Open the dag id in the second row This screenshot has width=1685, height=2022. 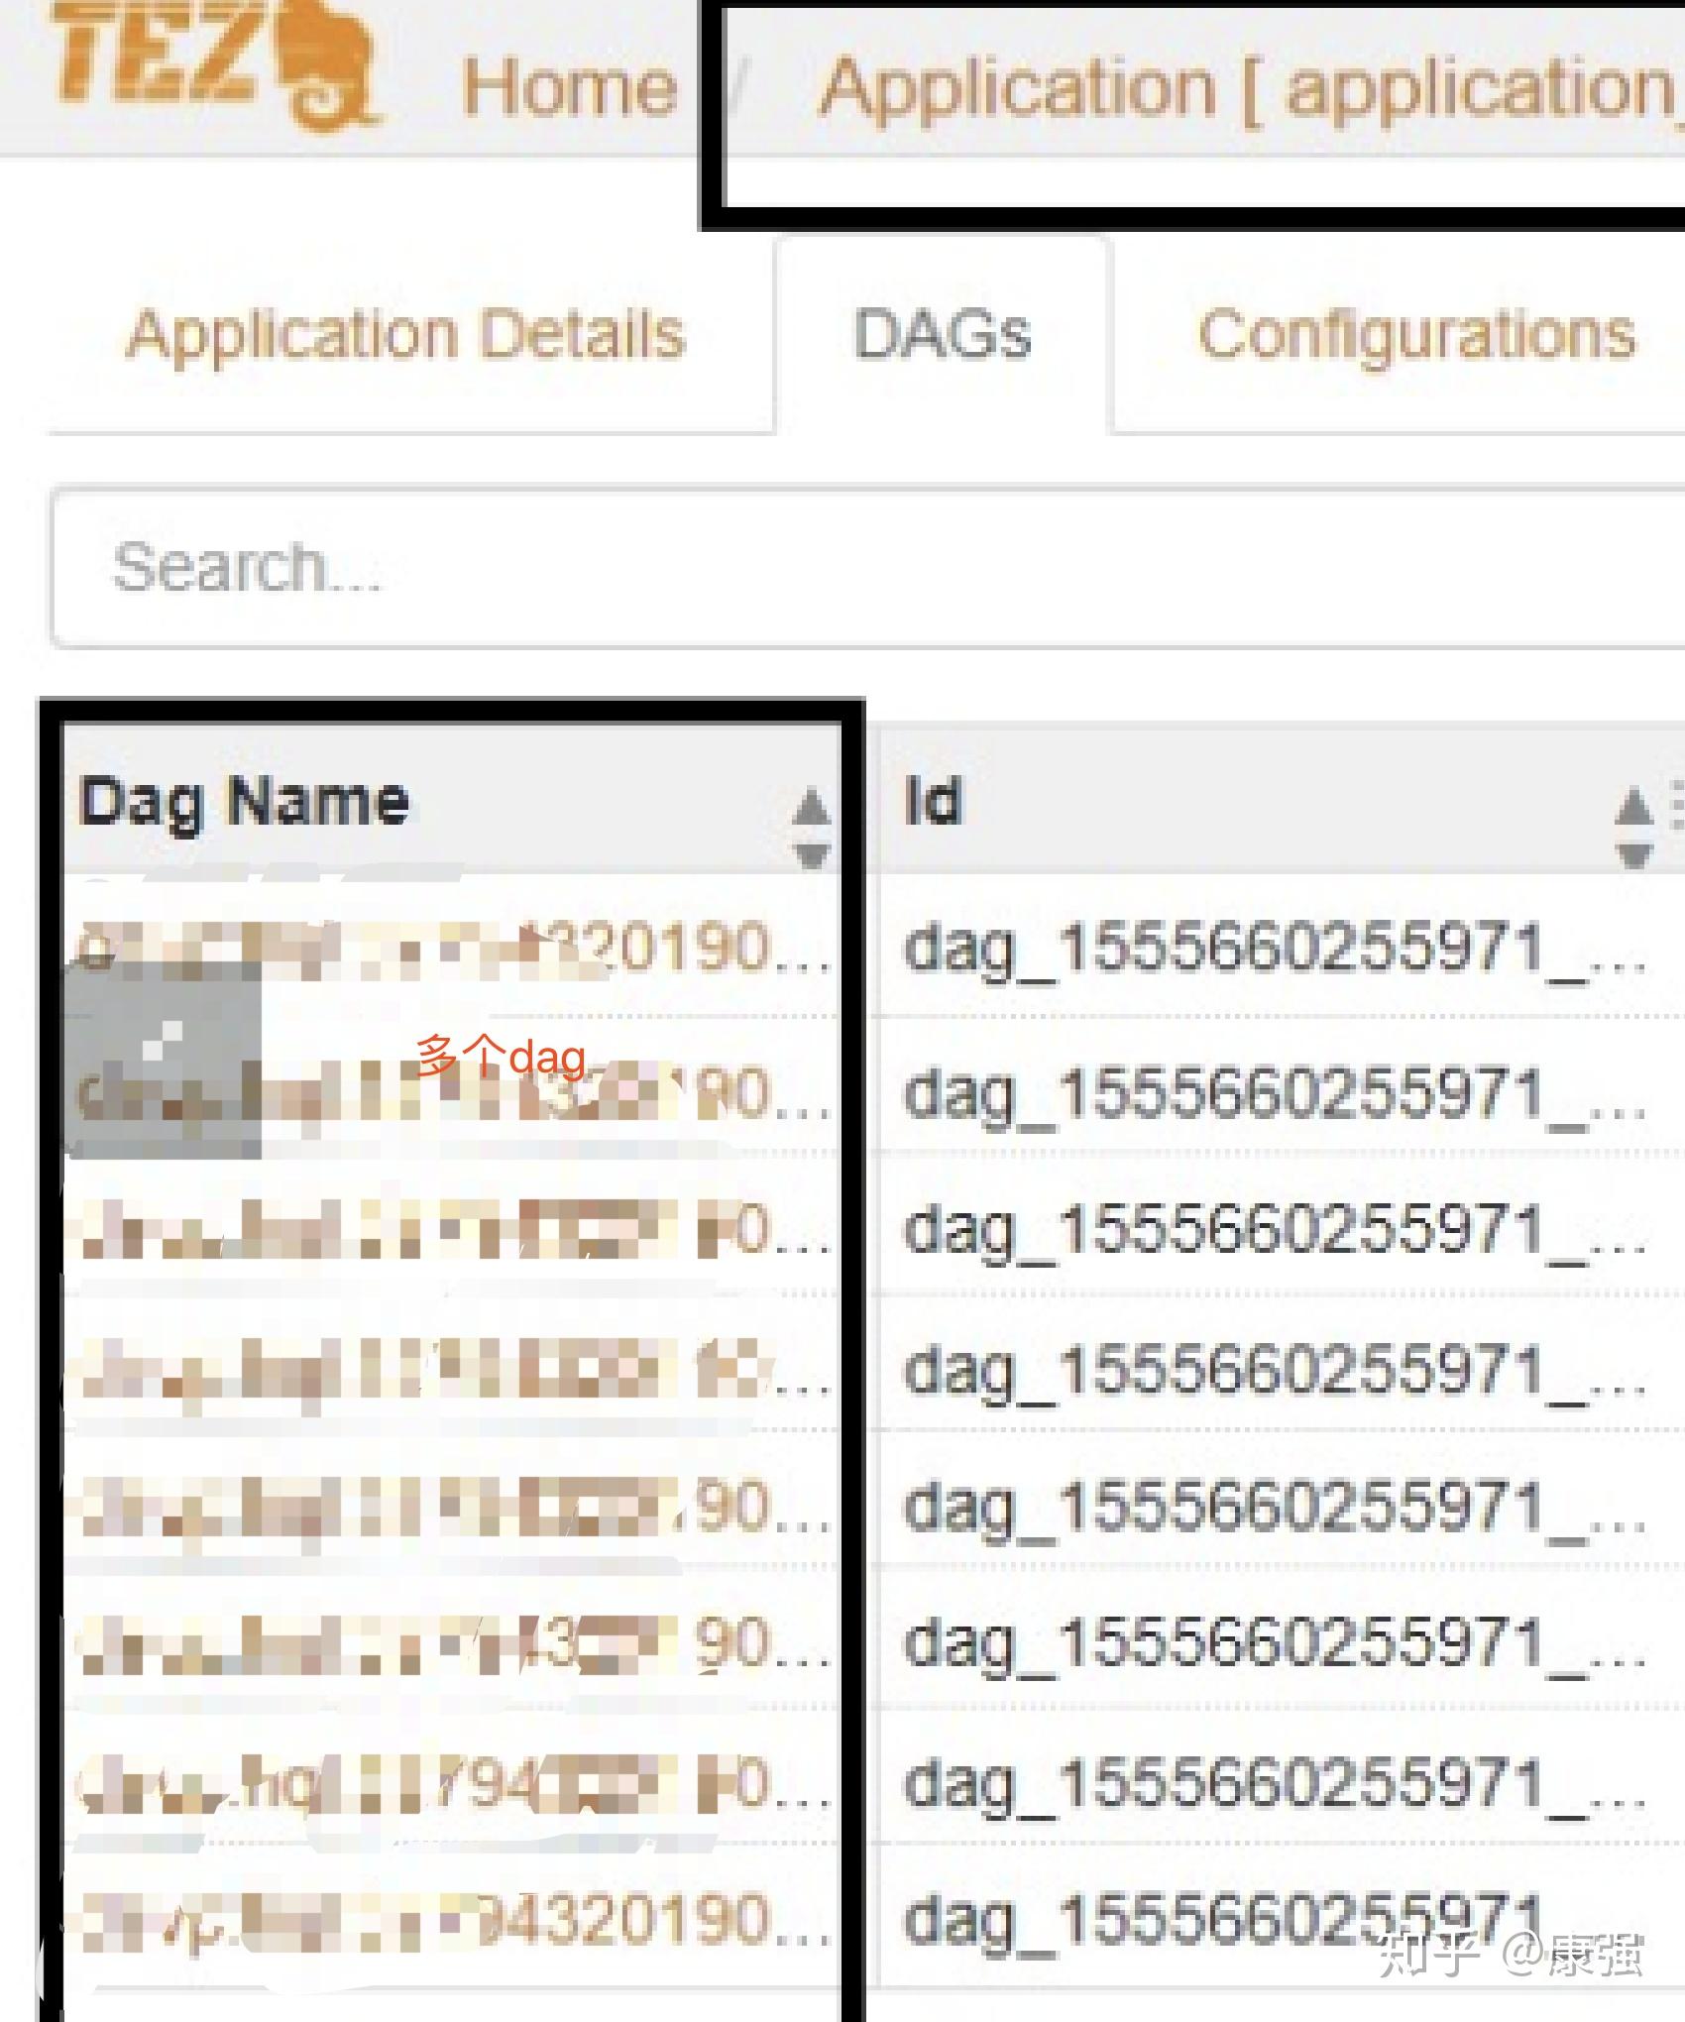pyautogui.click(x=1274, y=1094)
